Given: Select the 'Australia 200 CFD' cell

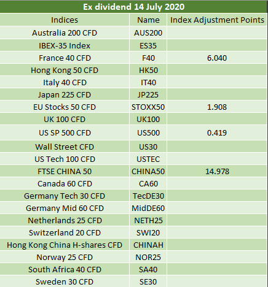Looking at the screenshot, I should point(65,33).
